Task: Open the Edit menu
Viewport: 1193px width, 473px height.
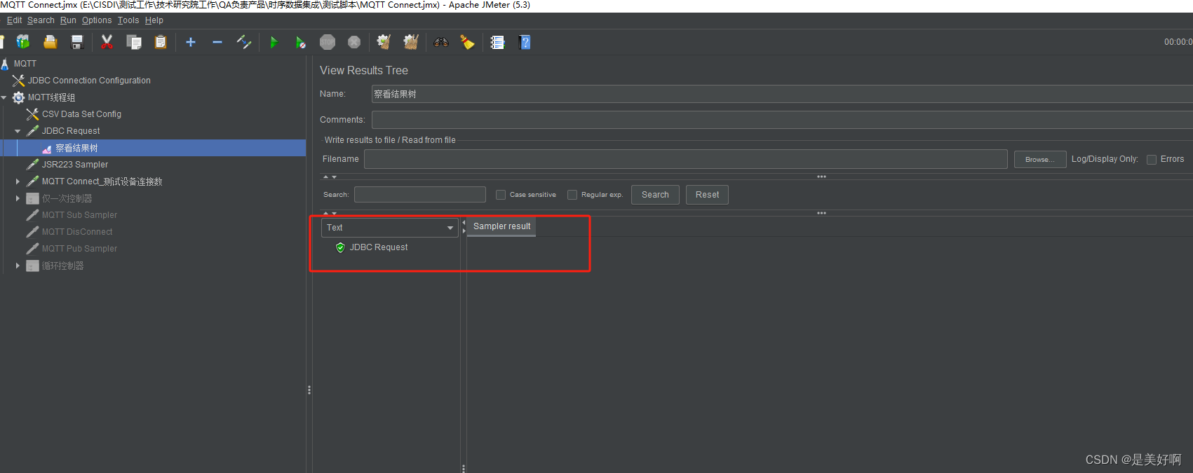Action: tap(14, 20)
